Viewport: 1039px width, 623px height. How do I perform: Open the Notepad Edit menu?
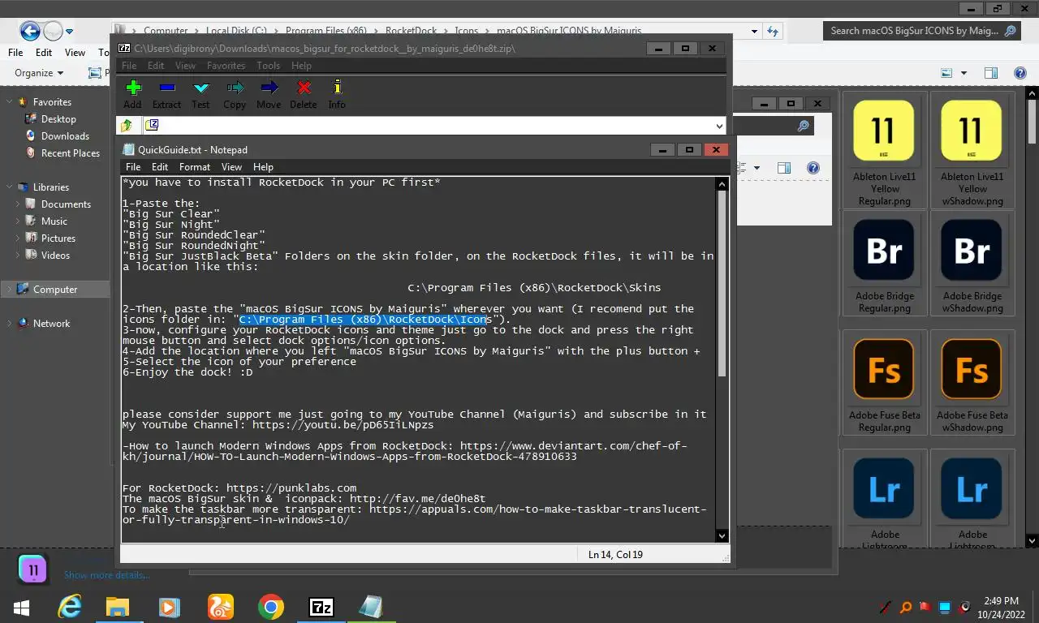point(160,166)
